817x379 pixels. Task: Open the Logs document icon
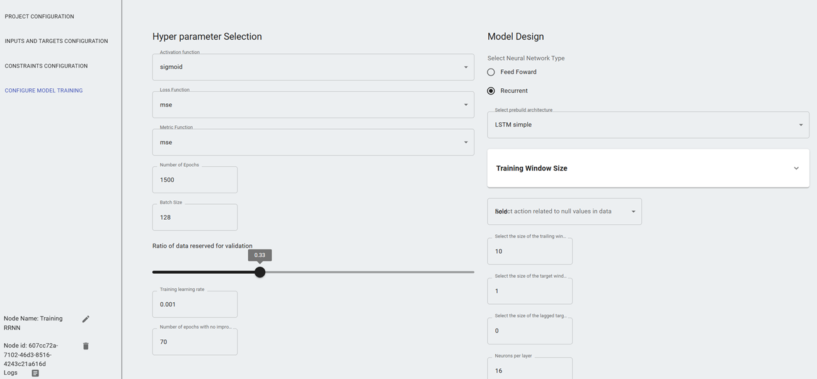35,373
